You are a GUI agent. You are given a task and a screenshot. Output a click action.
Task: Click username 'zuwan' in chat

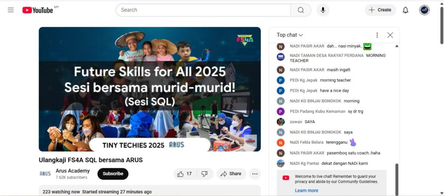point(296,122)
